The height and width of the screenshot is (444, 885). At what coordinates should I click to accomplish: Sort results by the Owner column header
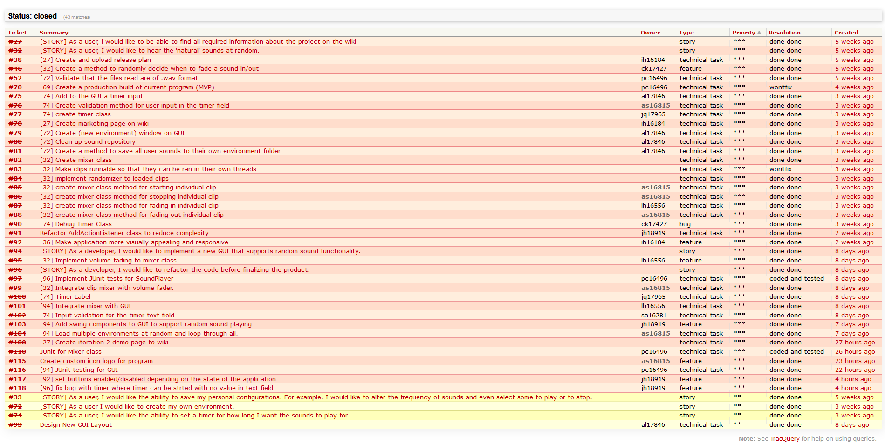point(650,33)
